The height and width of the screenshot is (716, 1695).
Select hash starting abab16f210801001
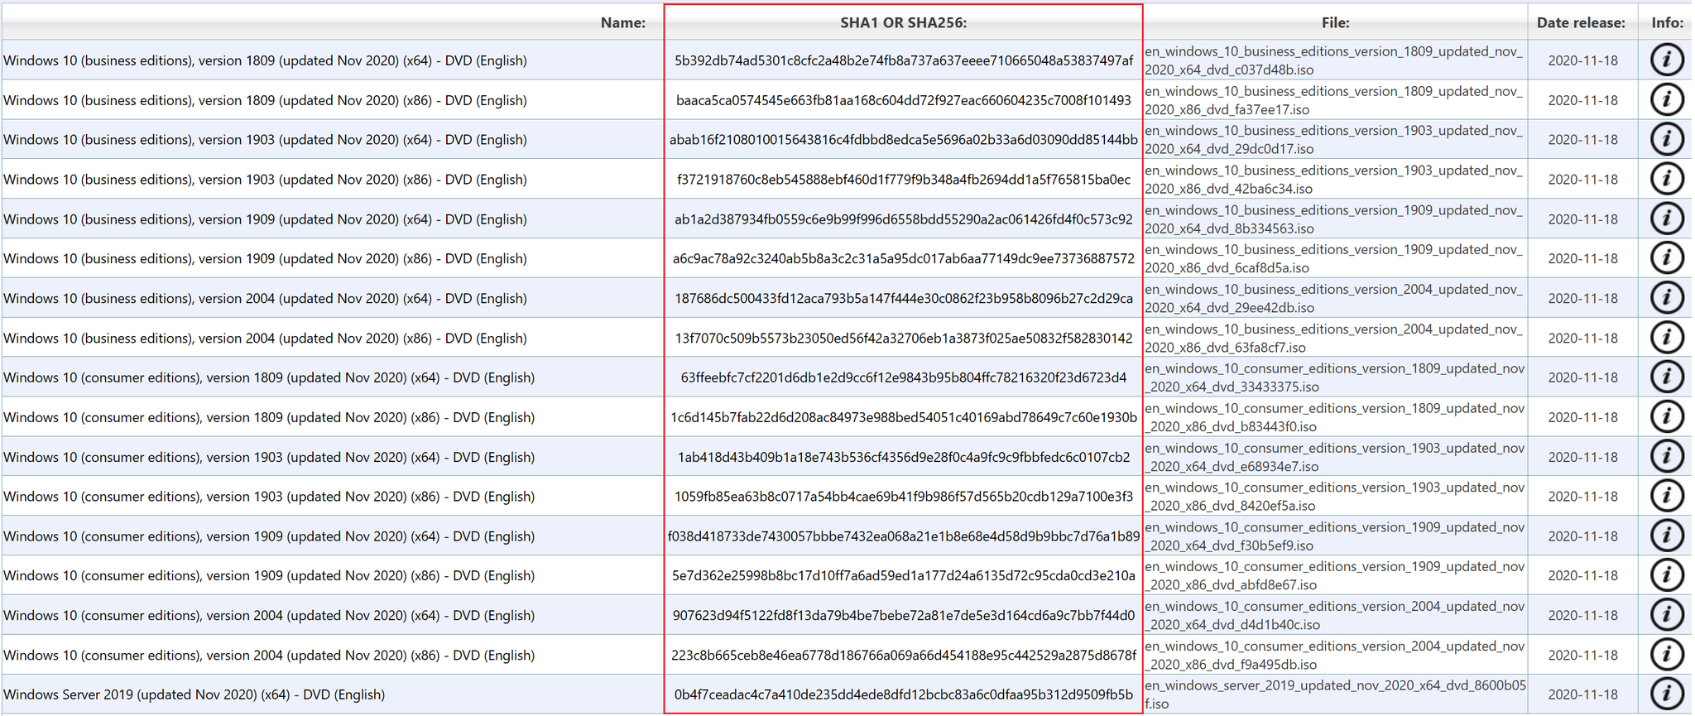point(904,140)
